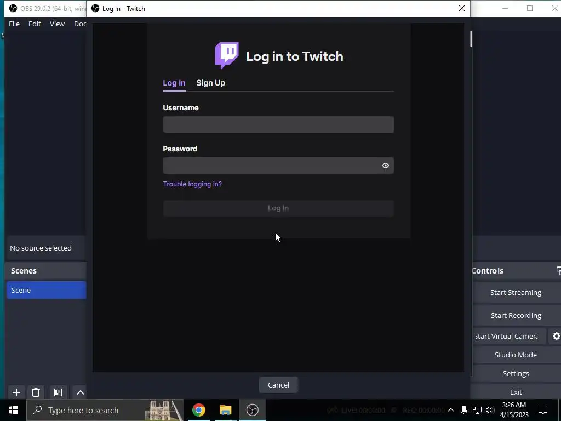Viewport: 561px width, 421px height.
Task: Open File Explorer from taskbar
Action: tap(225, 410)
